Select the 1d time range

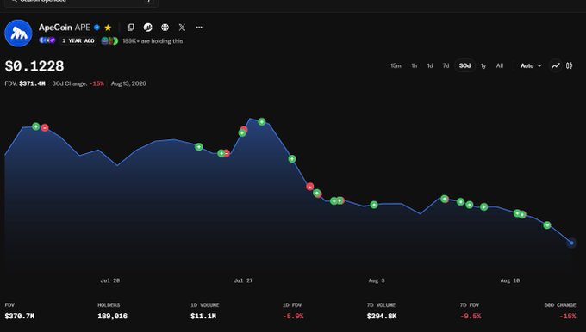click(x=430, y=65)
